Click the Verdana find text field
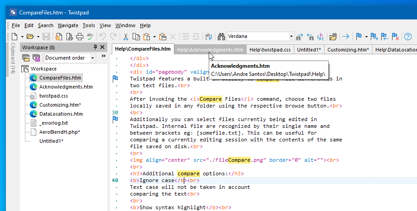 258,36
